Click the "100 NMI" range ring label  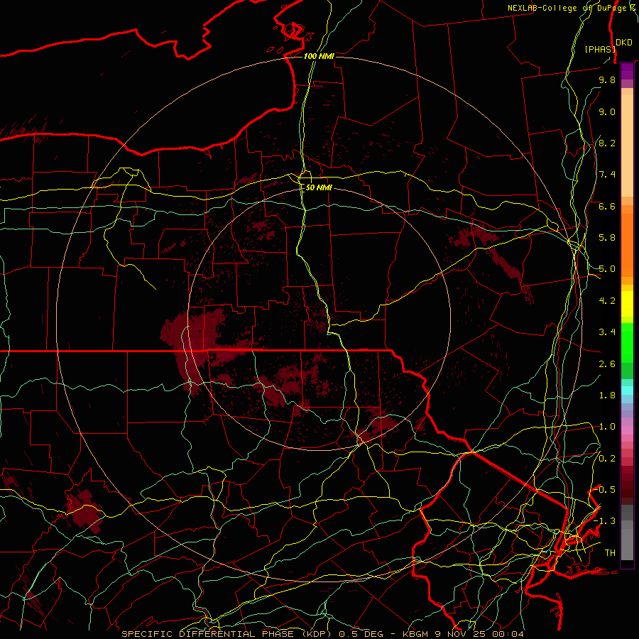click(x=319, y=56)
